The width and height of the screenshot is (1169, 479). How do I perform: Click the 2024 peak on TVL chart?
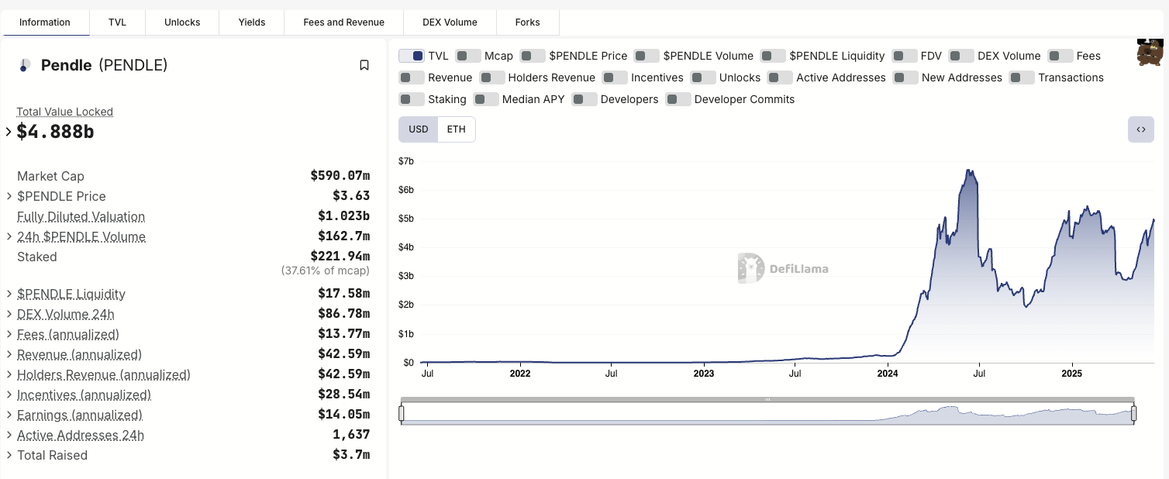(968, 171)
